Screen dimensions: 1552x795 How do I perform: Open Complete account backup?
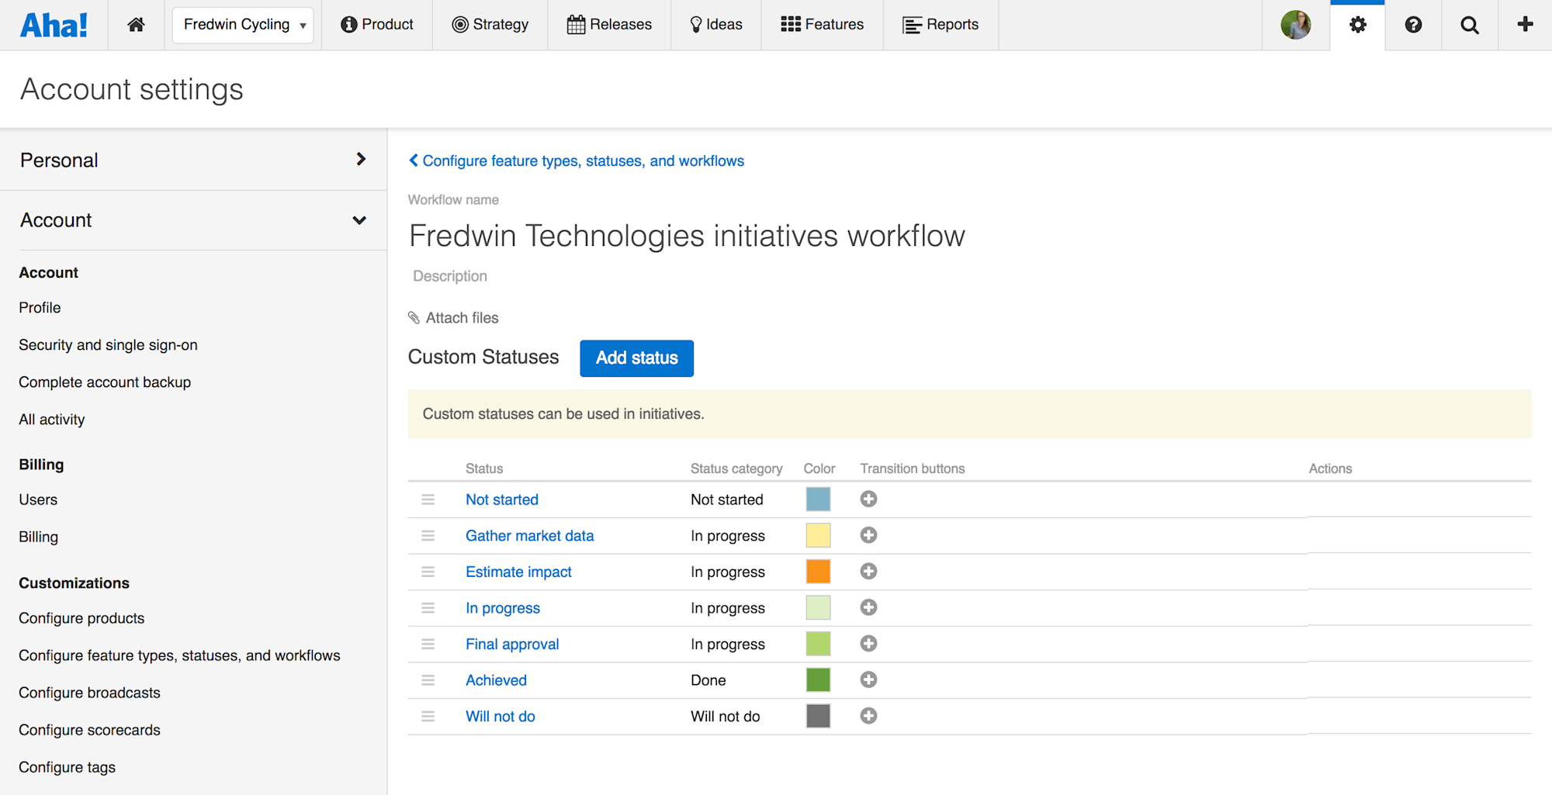pyautogui.click(x=105, y=382)
